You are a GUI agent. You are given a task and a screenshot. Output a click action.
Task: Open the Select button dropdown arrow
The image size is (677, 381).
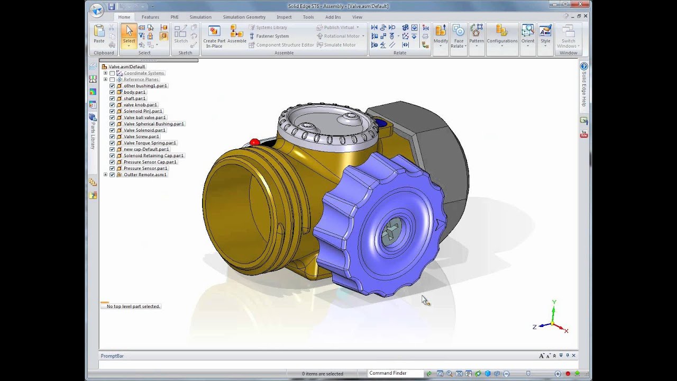click(x=129, y=46)
